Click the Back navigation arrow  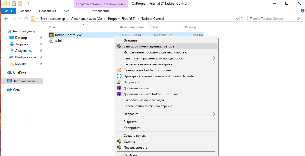tap(6, 19)
